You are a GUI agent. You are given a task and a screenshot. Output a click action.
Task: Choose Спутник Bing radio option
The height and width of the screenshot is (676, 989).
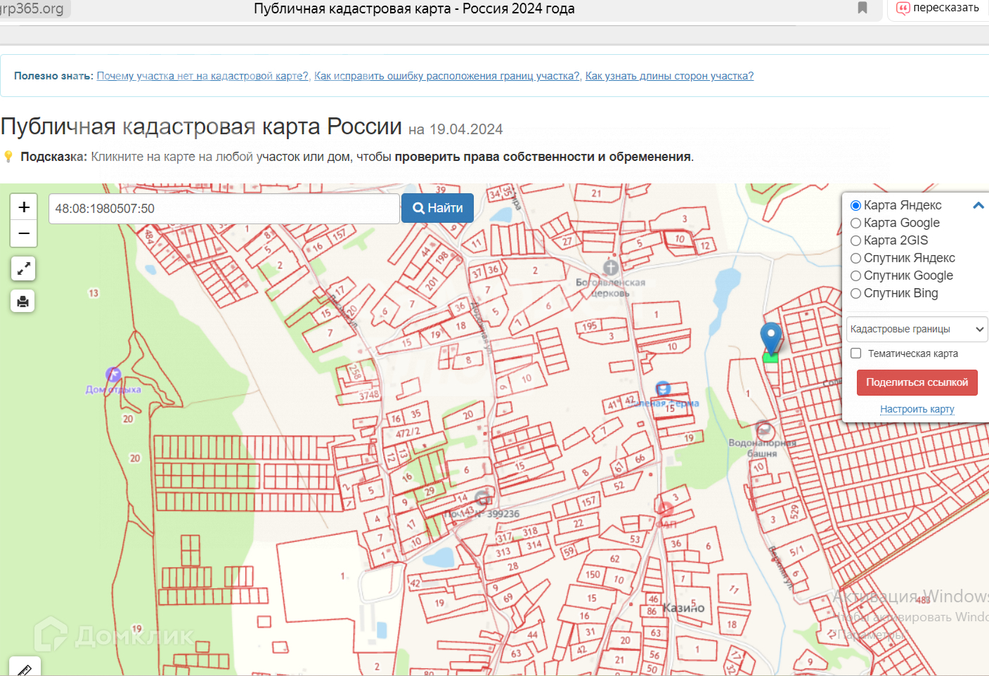click(856, 294)
